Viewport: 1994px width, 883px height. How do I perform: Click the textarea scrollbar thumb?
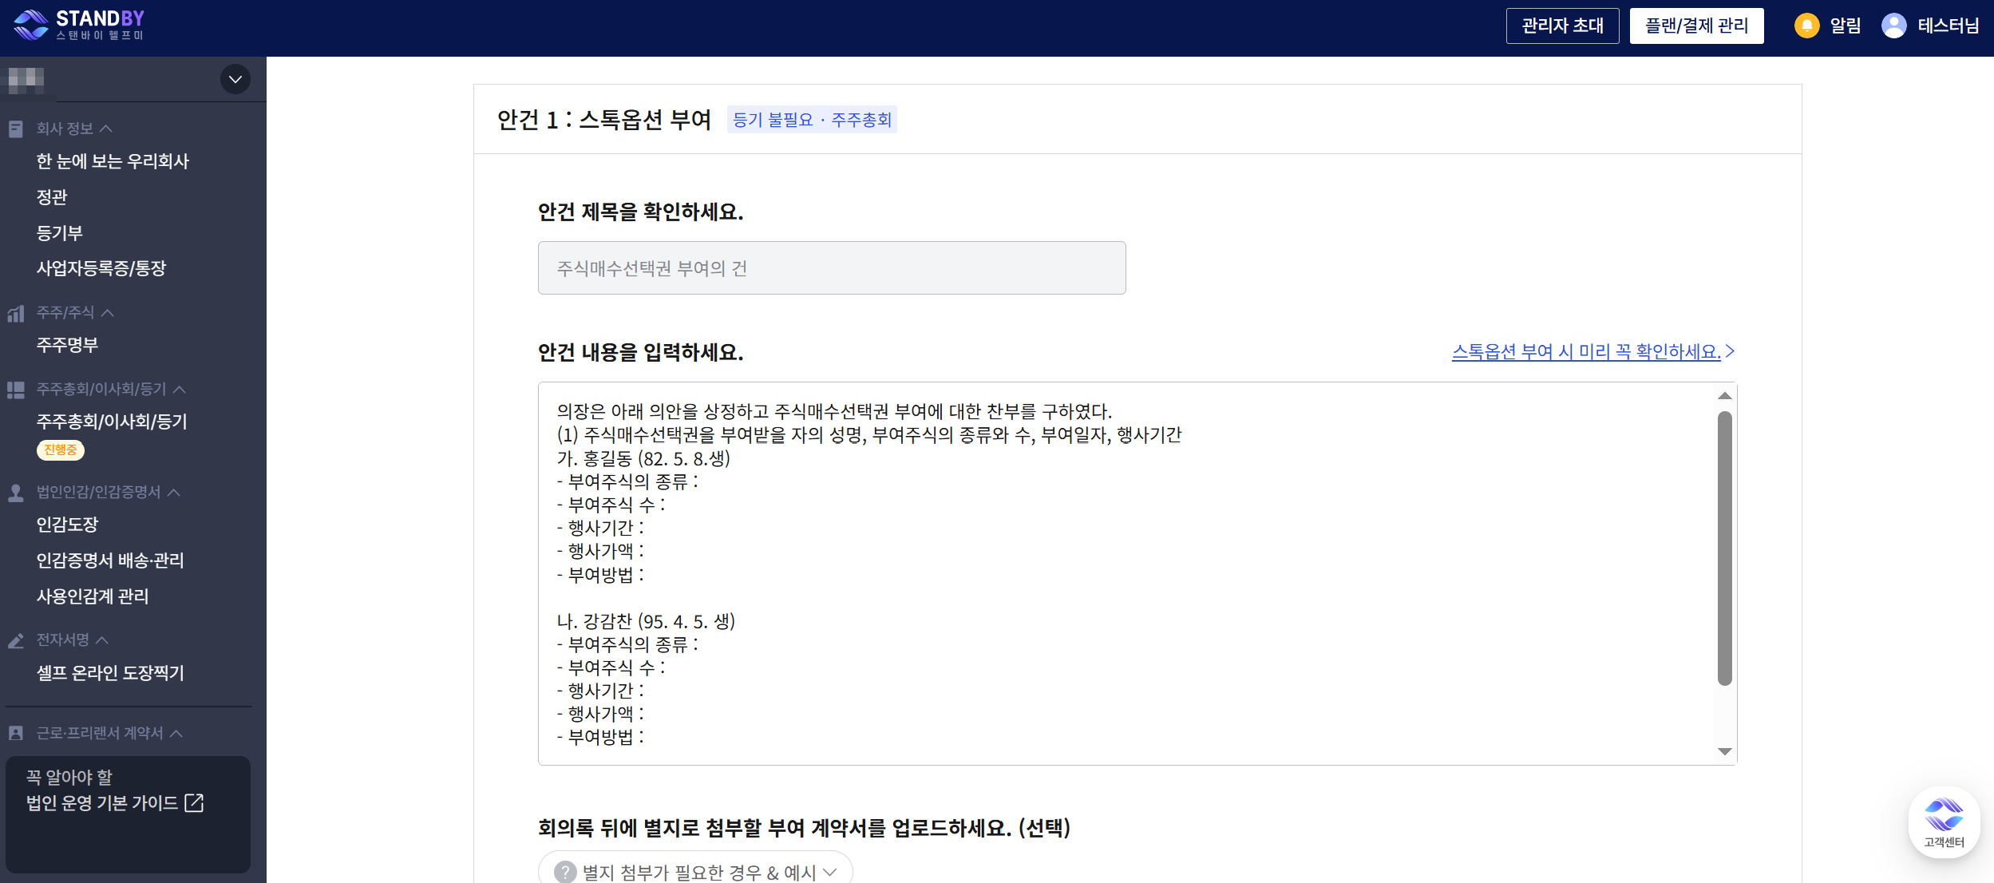pyautogui.click(x=1724, y=548)
